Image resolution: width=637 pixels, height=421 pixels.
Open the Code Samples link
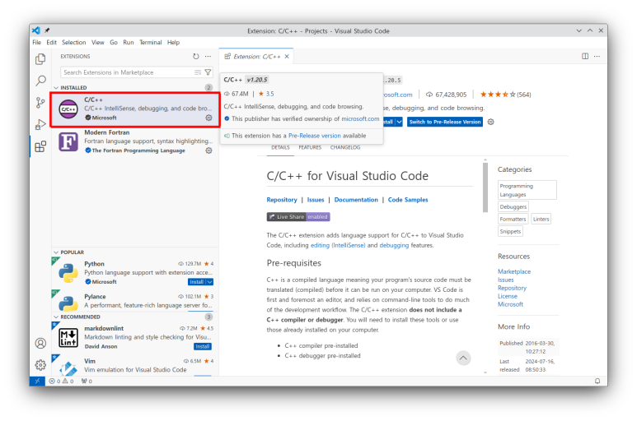point(408,200)
